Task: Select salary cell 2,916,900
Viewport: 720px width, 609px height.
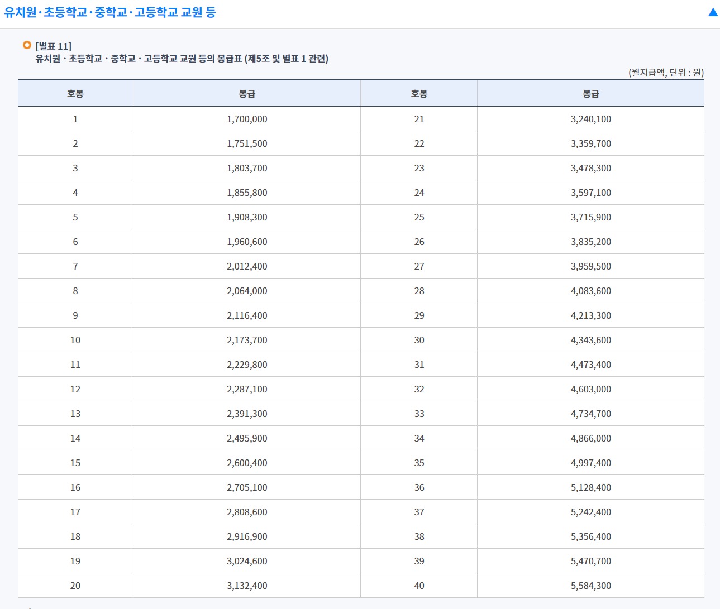Action: pos(247,536)
